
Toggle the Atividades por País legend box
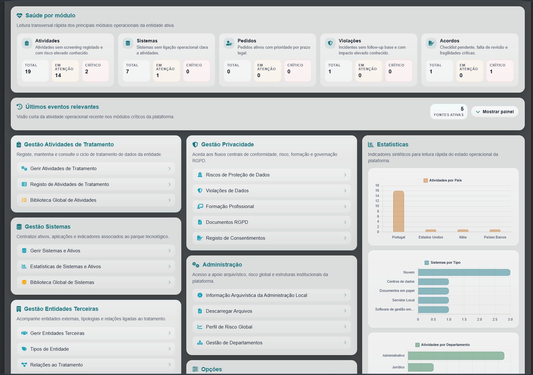pos(426,180)
